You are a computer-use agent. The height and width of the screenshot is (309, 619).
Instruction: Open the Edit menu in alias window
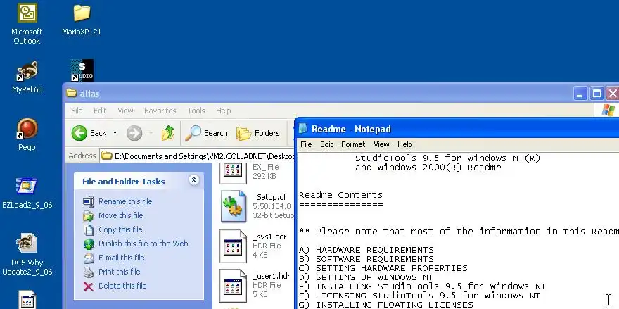(100, 111)
